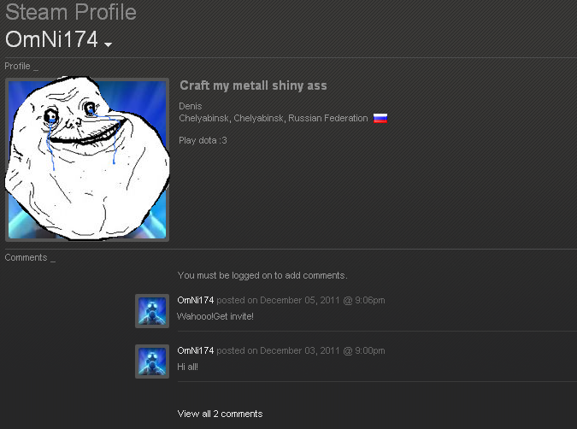Click the Chelyabinsk, Russian Federation location text

click(x=274, y=118)
